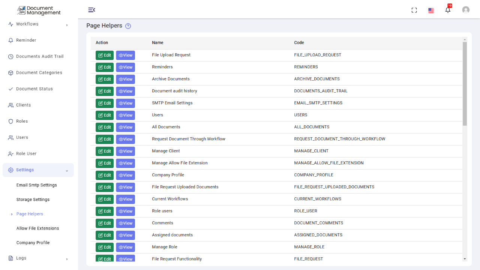Open the profile avatar icon
480x270 pixels.
466,10
